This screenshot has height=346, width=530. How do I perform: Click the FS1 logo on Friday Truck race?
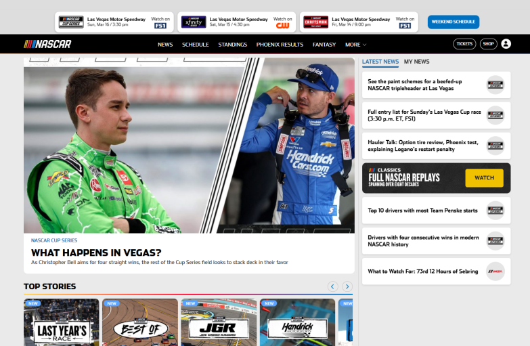coord(405,26)
